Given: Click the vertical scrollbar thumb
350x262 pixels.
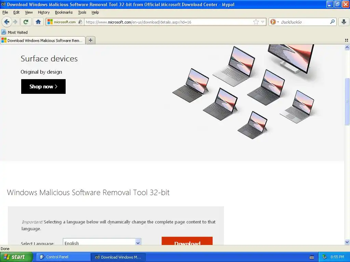Looking at the screenshot, I should [347, 101].
